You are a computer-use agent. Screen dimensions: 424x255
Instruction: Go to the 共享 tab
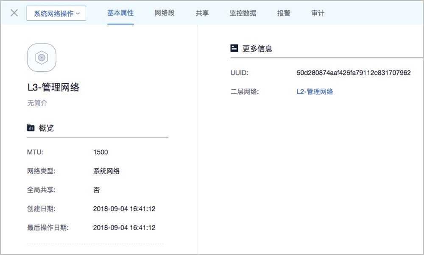point(202,13)
